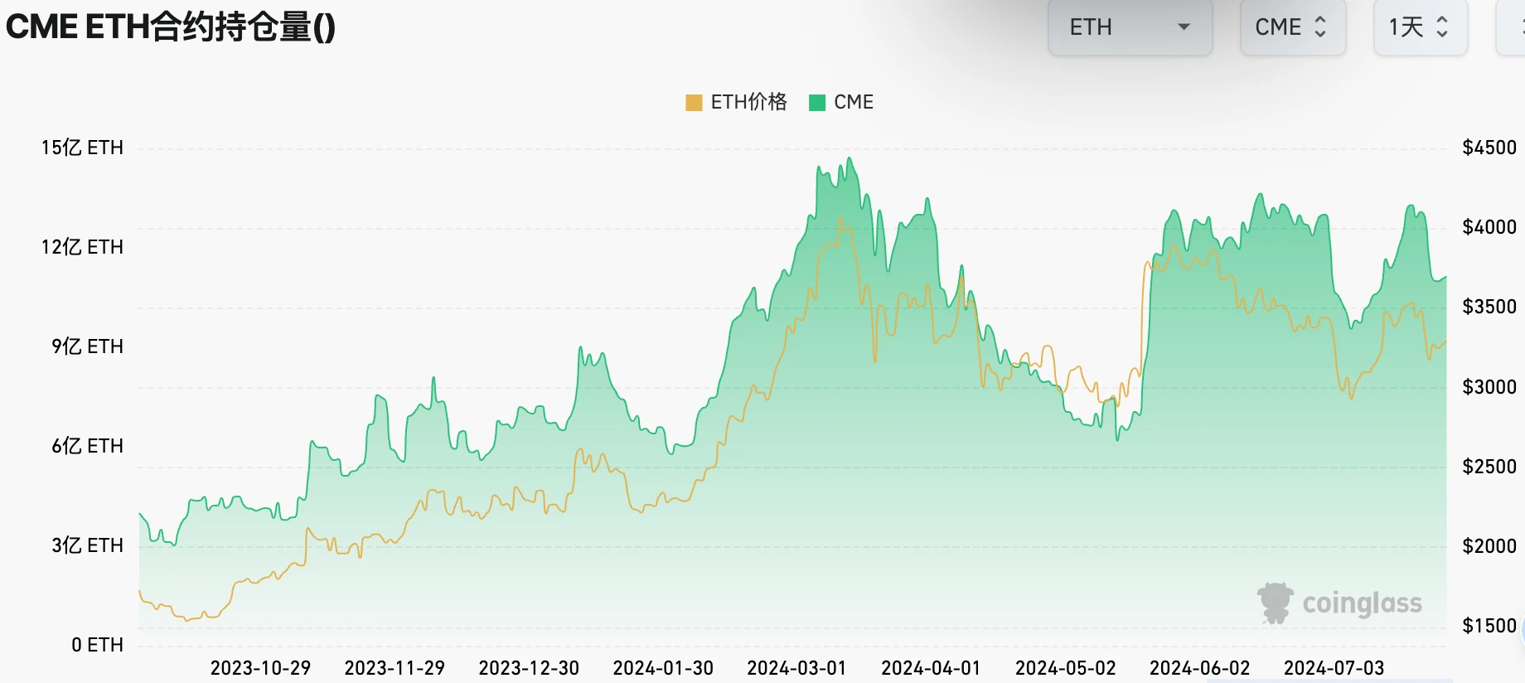This screenshot has width=1525, height=683.
Task: Click the partially visible button right of 1天
Action: (x=1513, y=27)
